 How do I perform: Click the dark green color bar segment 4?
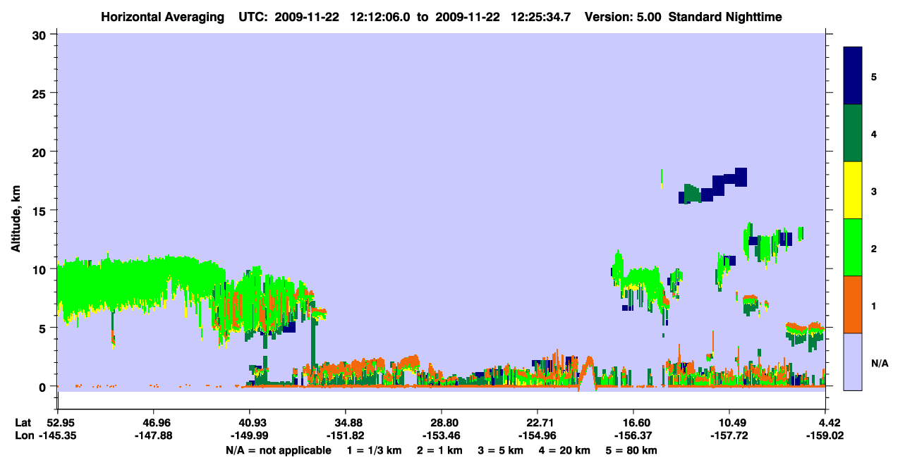point(853,133)
